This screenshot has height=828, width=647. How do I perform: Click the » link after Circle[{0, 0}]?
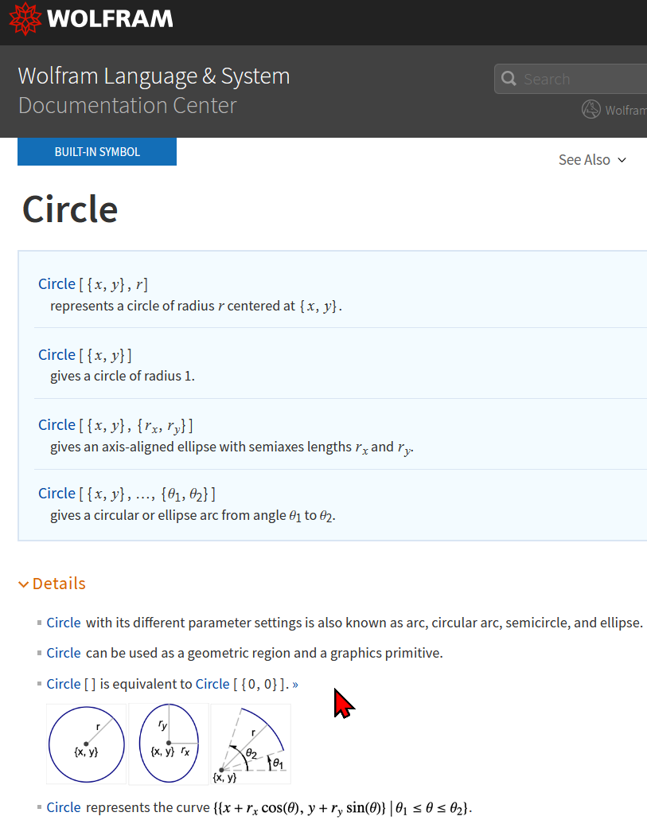pos(295,685)
